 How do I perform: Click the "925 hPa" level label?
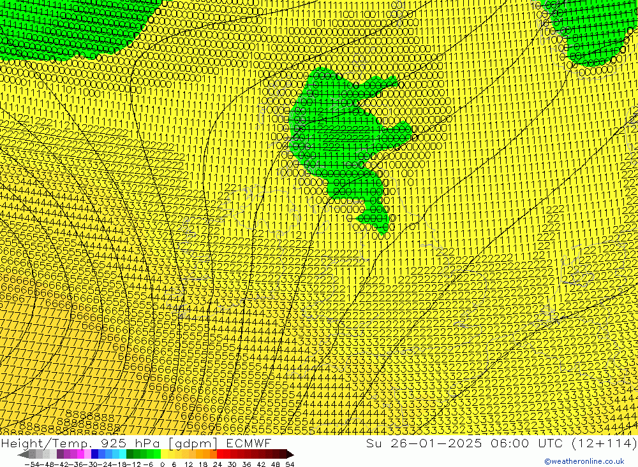coord(130,443)
